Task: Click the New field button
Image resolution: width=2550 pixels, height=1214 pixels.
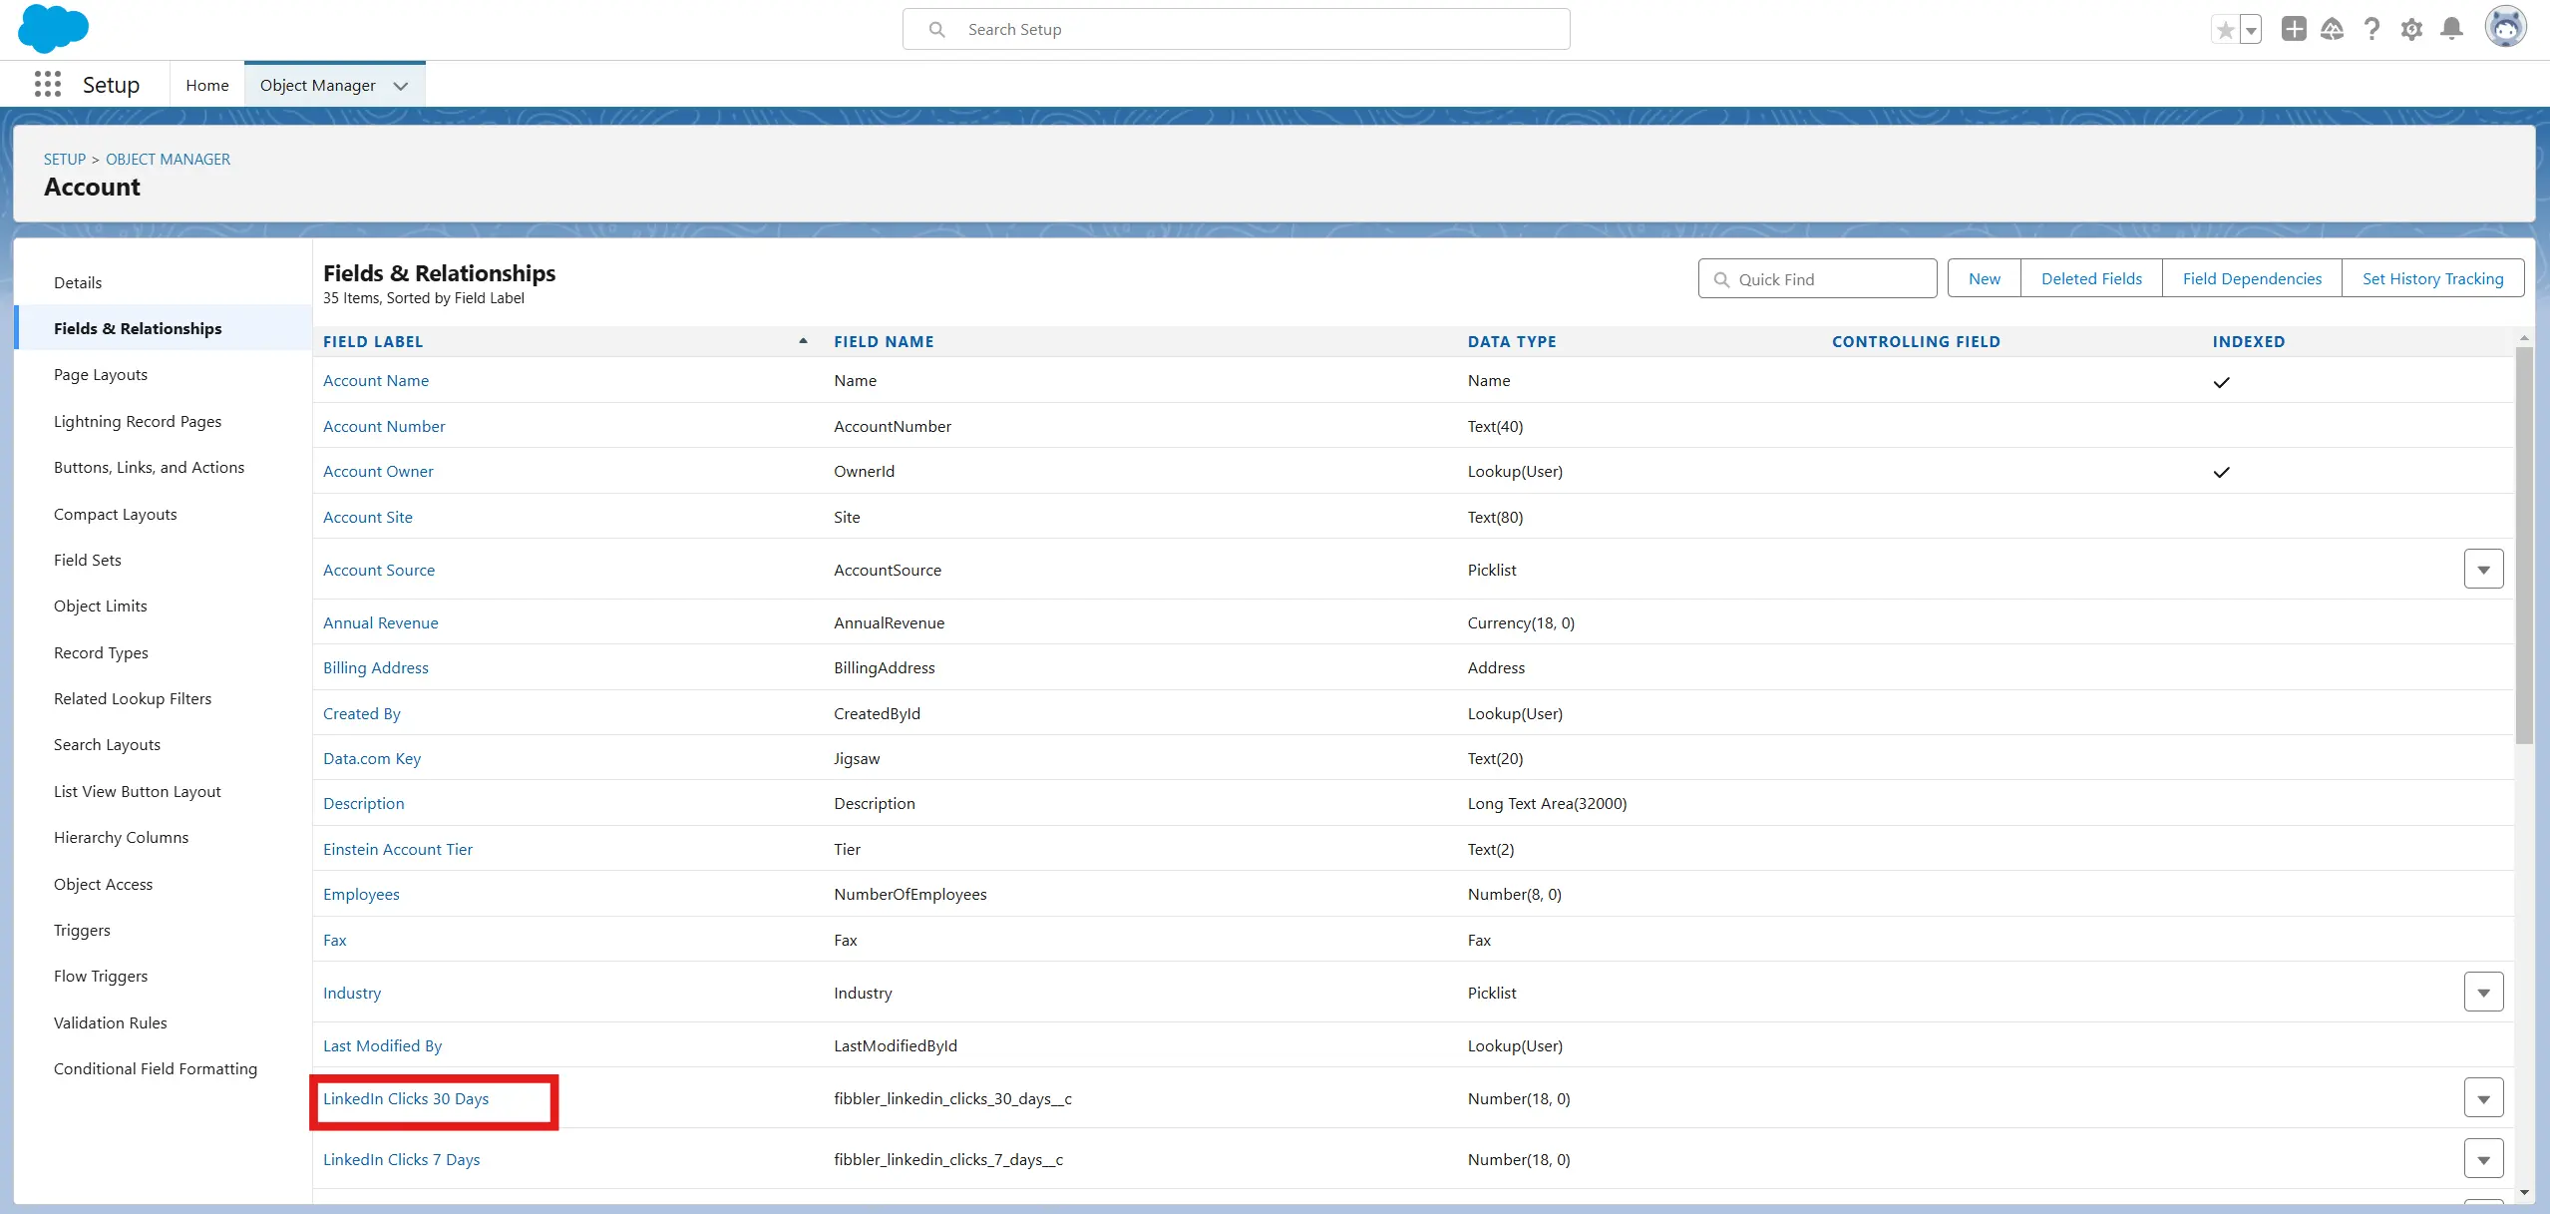Action: click(1984, 278)
